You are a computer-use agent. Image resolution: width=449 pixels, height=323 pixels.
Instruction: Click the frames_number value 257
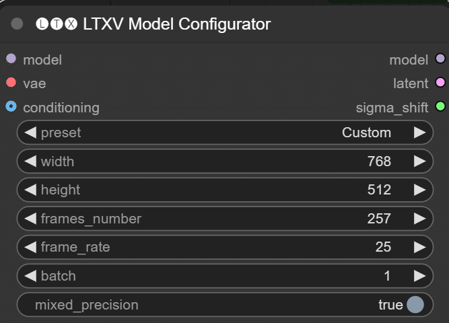click(379, 219)
